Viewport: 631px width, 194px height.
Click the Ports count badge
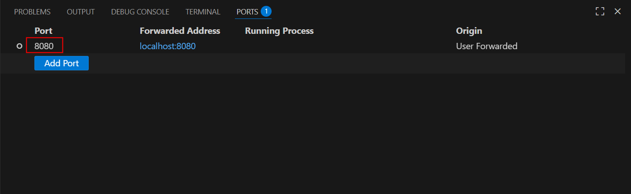point(266,11)
